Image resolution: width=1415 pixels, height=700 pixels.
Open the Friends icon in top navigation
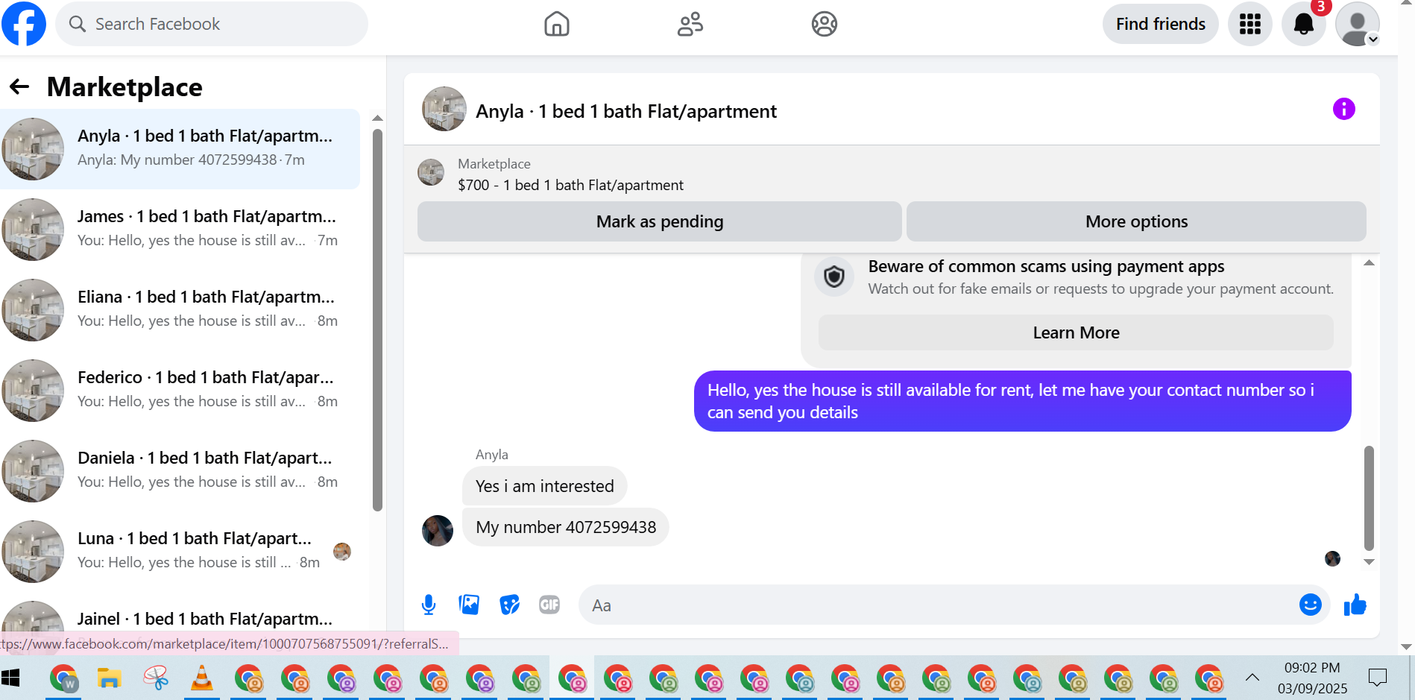(690, 24)
